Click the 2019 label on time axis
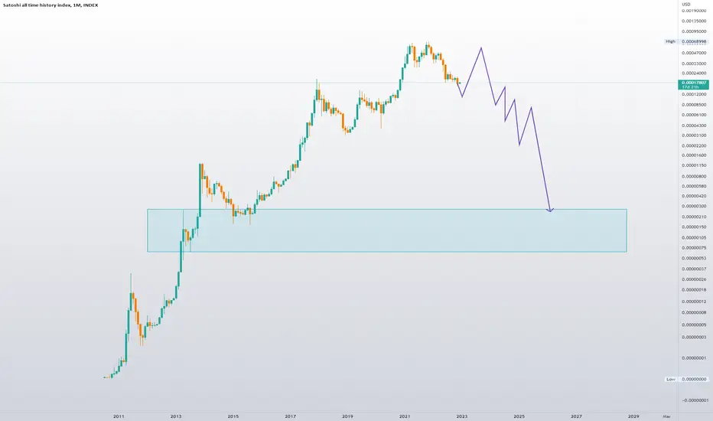 pyautogui.click(x=347, y=416)
